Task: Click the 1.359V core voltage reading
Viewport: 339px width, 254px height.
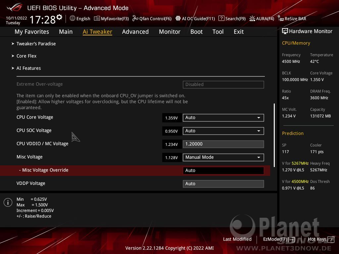Action: (x=171, y=118)
